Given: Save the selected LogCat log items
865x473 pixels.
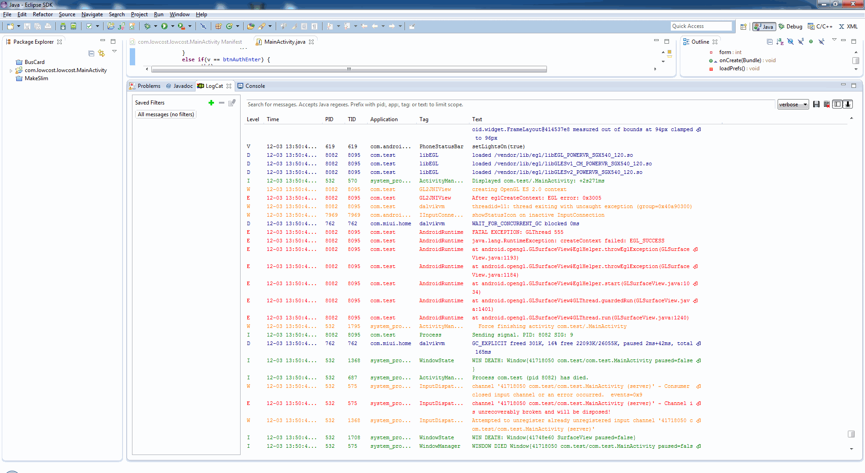Looking at the screenshot, I should point(816,105).
